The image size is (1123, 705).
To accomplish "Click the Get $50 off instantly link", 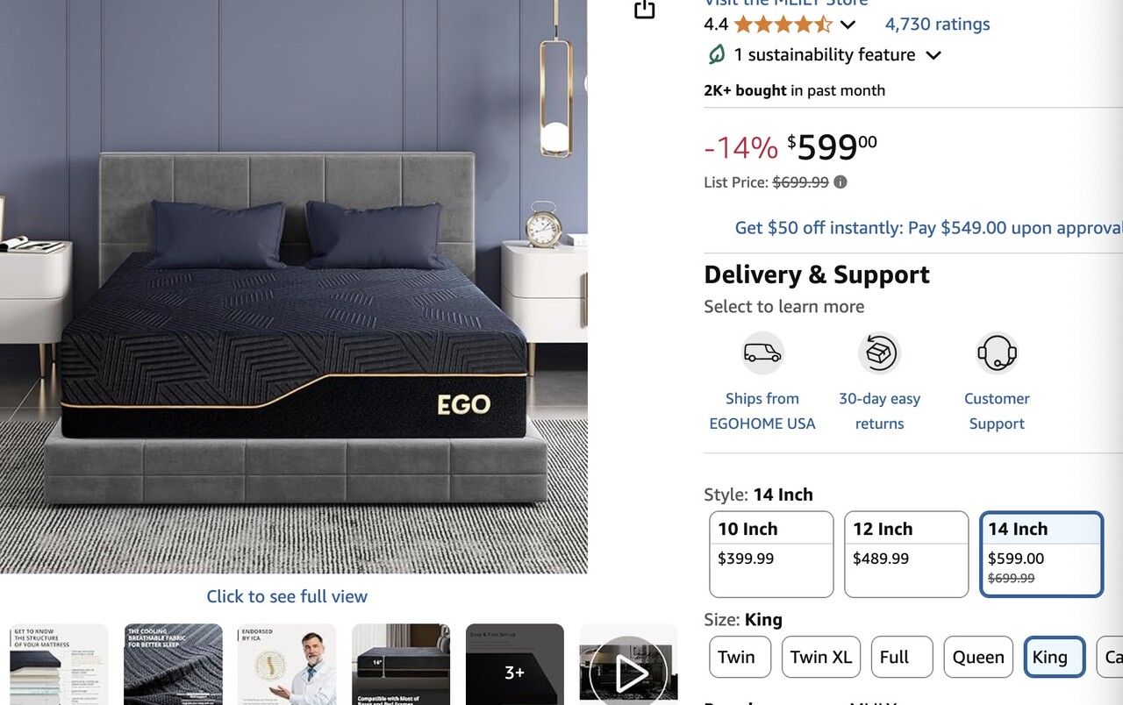I will (928, 228).
